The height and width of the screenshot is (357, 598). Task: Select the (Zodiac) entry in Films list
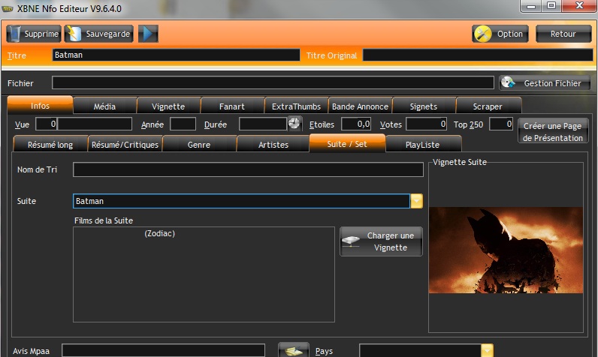tap(160, 233)
